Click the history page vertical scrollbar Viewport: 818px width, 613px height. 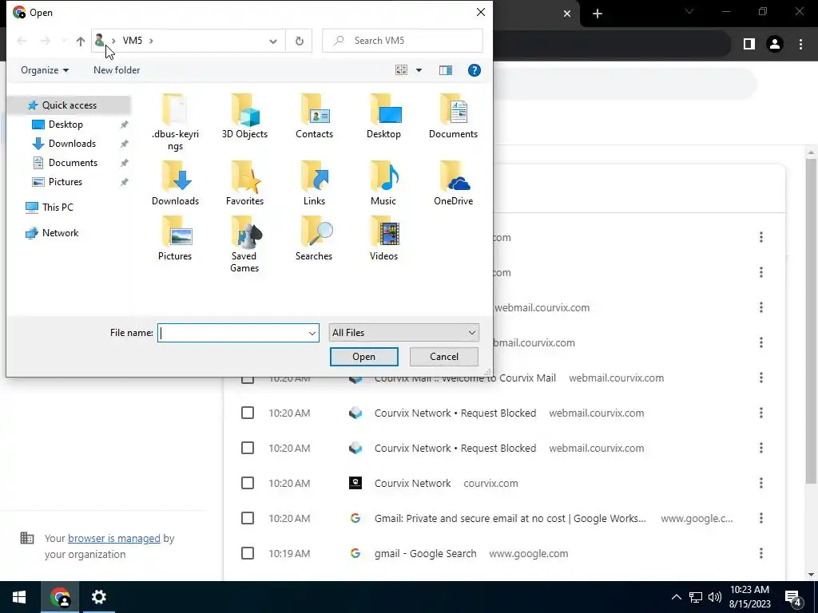(811, 322)
